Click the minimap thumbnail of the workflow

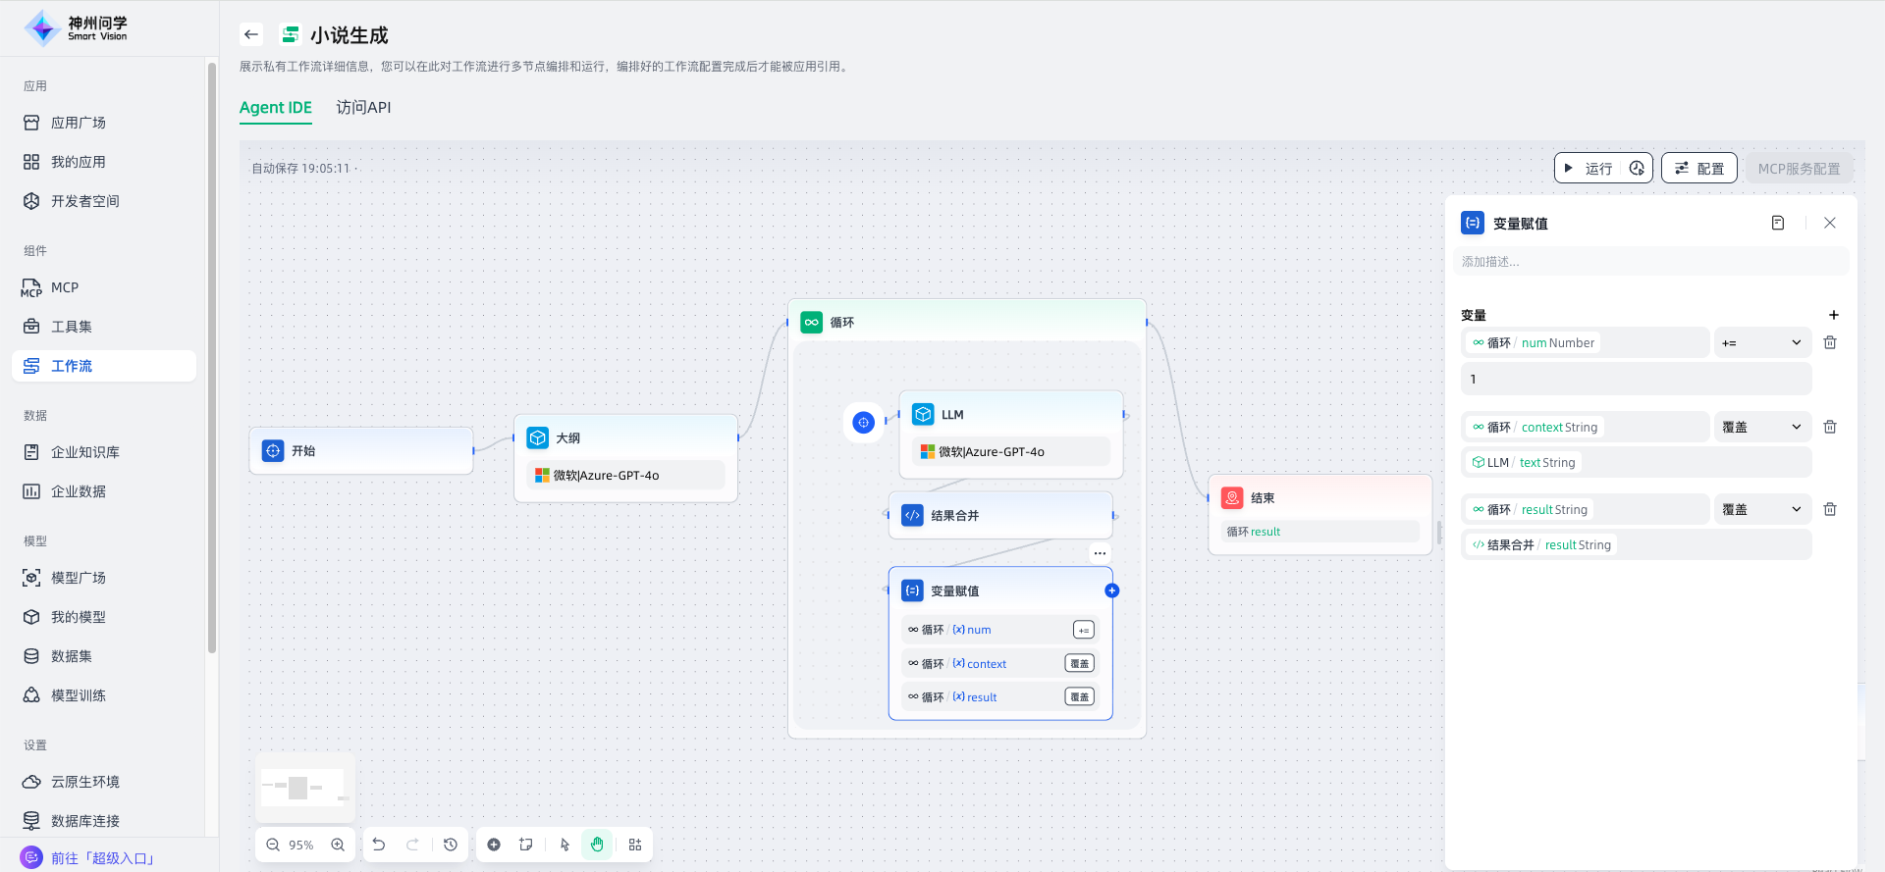click(304, 788)
